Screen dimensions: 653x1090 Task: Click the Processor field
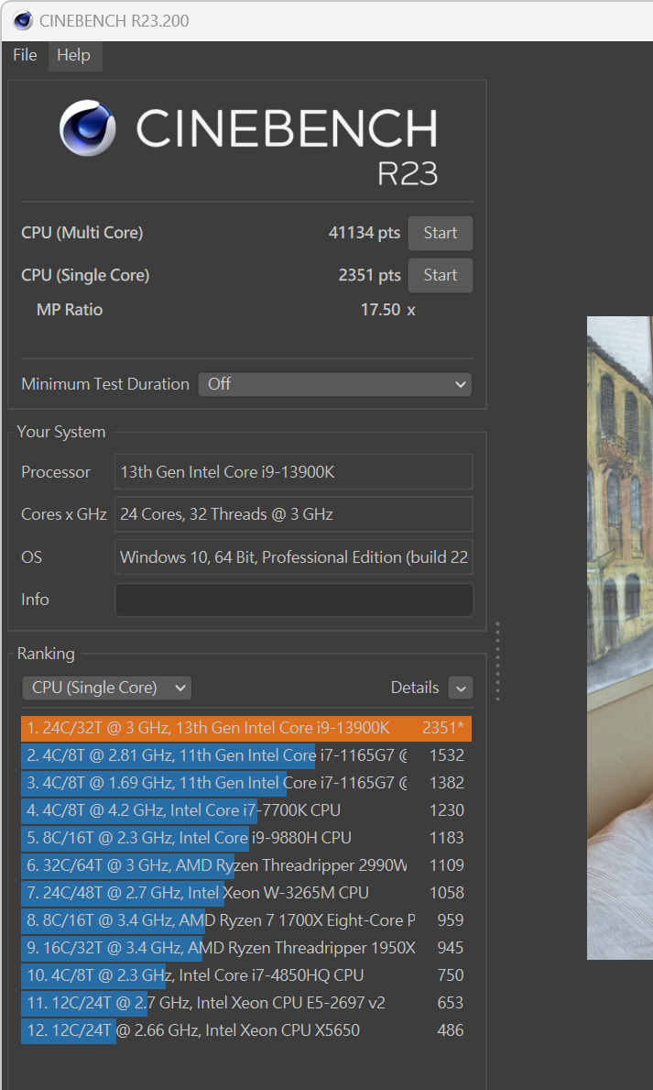pos(294,472)
